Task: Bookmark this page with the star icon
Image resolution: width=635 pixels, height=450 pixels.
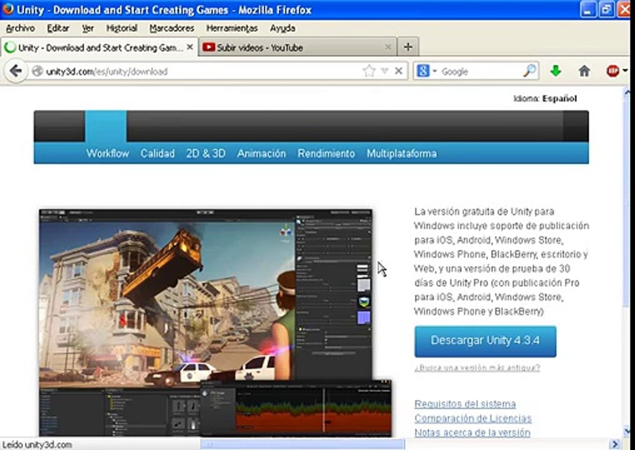Action: (369, 71)
